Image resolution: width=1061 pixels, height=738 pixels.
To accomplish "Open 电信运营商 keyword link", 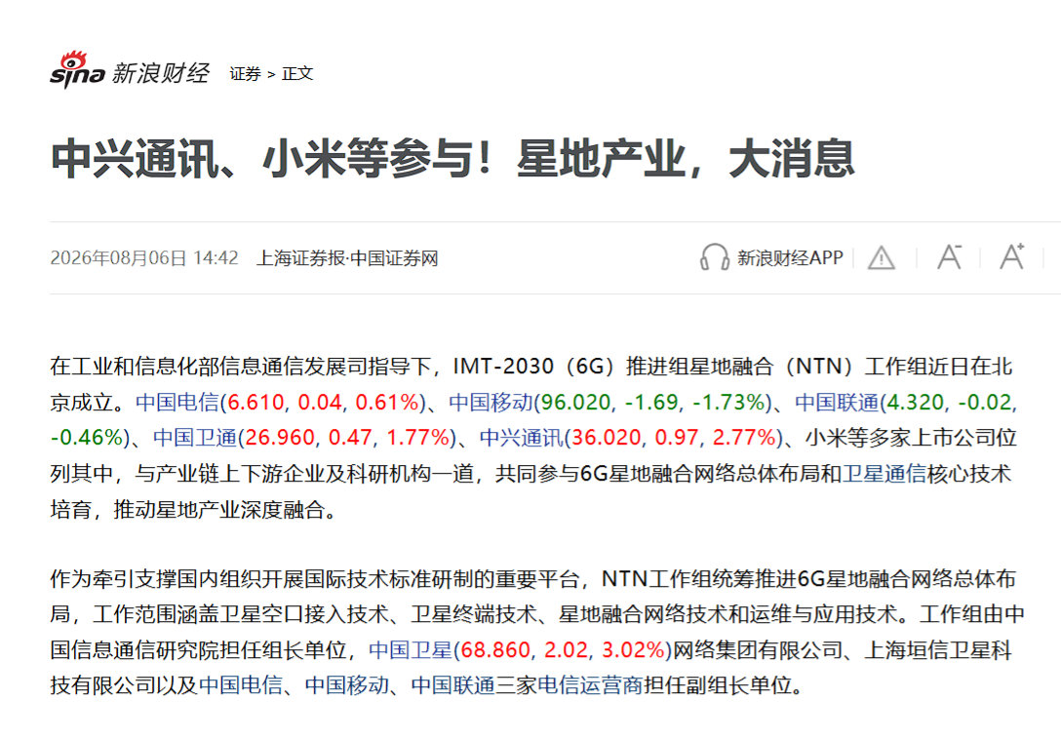I will point(590,684).
